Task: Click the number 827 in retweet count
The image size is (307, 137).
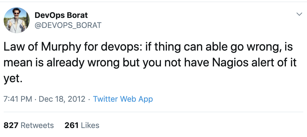Action: point(11,125)
